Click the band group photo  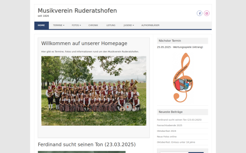click(x=93, y=91)
